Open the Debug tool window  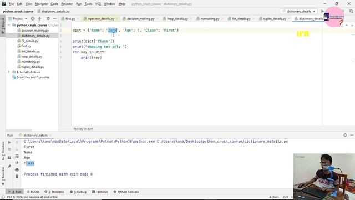click(78, 192)
